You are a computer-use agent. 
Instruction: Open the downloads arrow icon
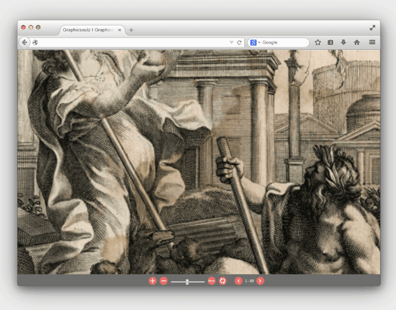343,42
